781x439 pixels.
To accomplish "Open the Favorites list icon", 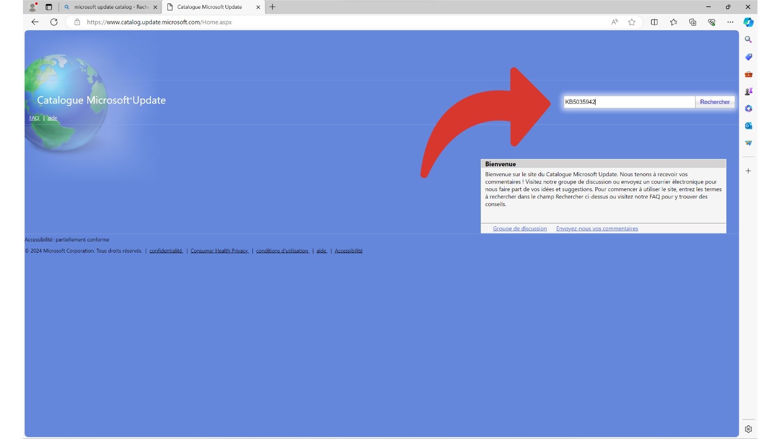I will click(674, 22).
